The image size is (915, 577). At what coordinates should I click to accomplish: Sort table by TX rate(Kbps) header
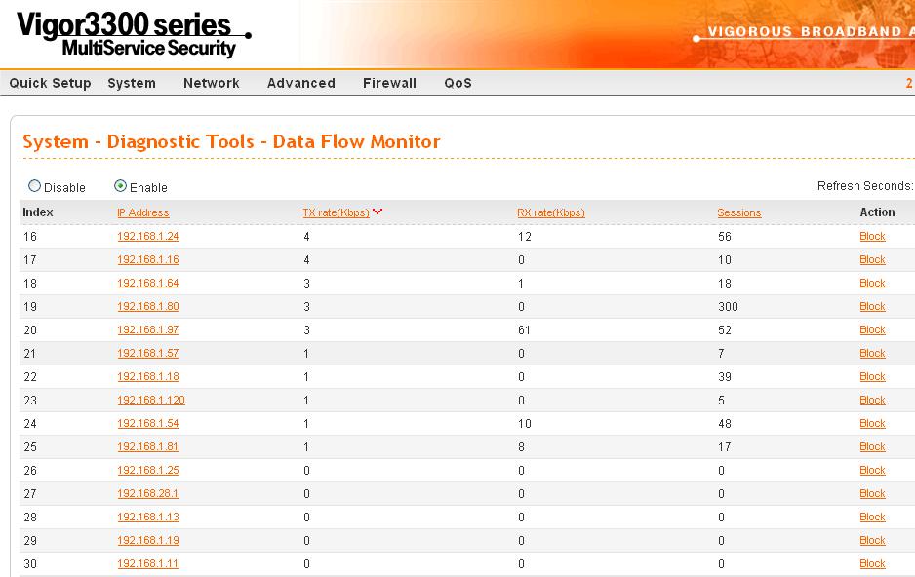[336, 212]
